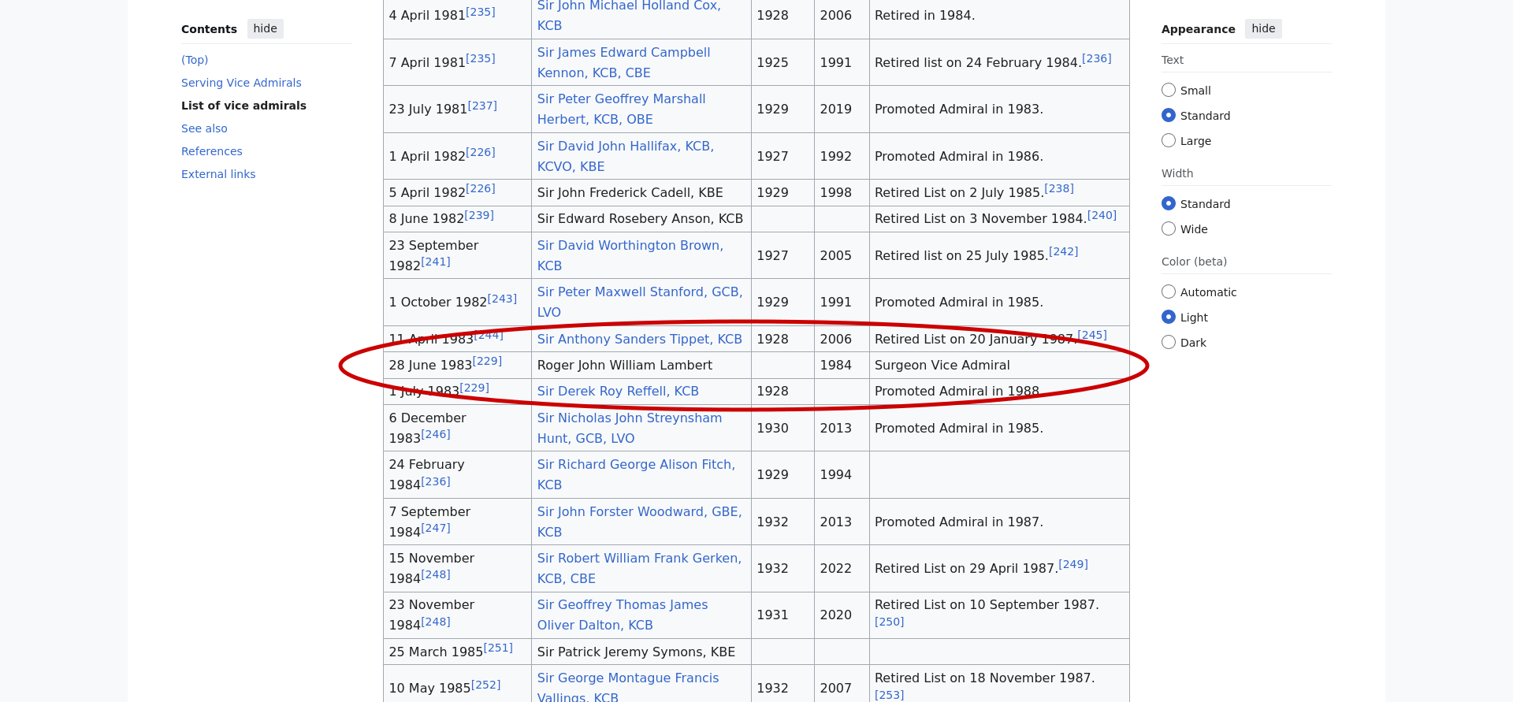The width and height of the screenshot is (1513, 702).
Task: Enable Wide page width
Action: click(x=1169, y=229)
